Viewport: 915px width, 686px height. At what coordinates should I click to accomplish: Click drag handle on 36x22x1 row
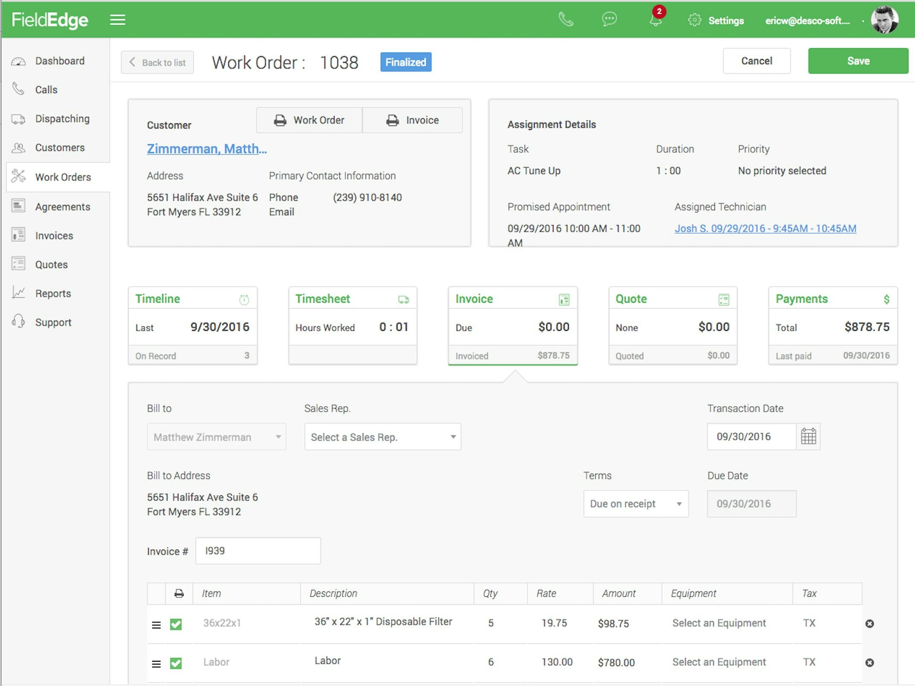tap(156, 625)
